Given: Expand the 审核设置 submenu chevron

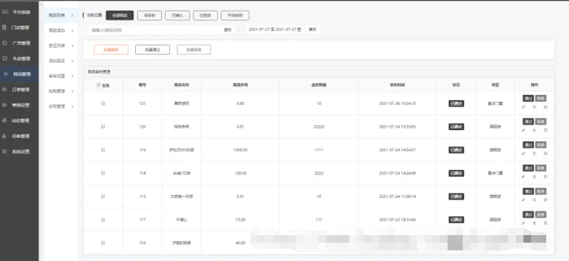Looking at the screenshot, I should click(72, 76).
